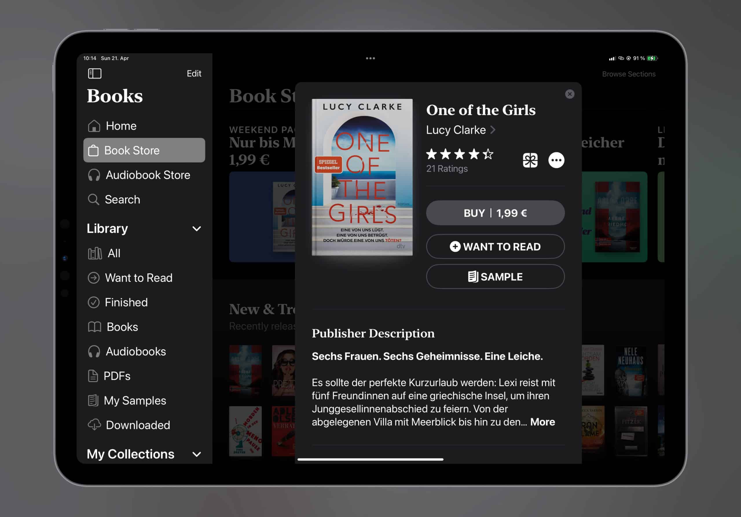Viewport: 741px width, 517px height.
Task: Open Downloaded in Library
Action: pyautogui.click(x=144, y=425)
